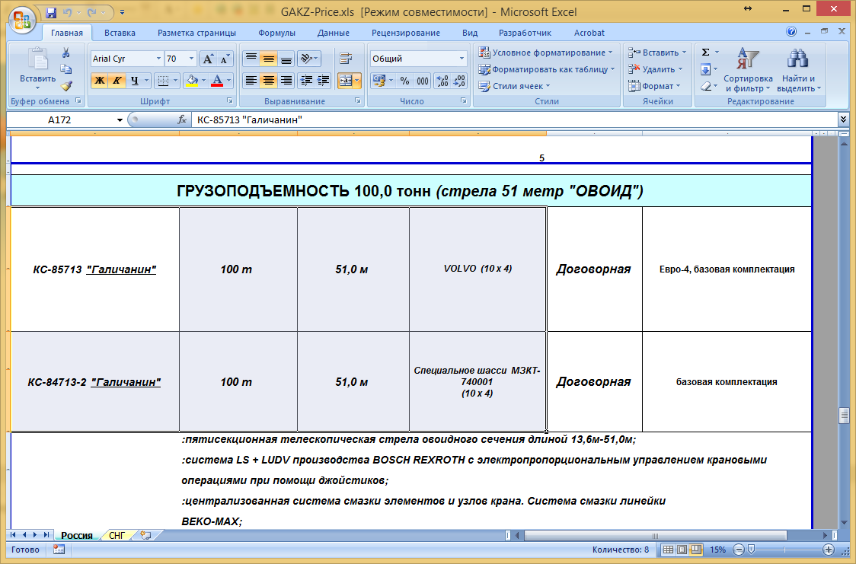Insert a new worksheet tab

pos(145,535)
